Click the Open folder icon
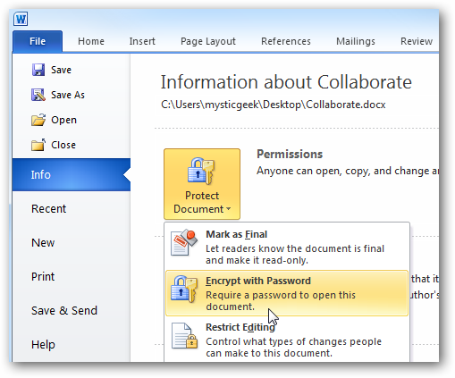 tap(38, 120)
